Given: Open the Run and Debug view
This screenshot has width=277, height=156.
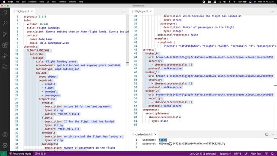Looking at the screenshot, I should (x=5, y=56).
